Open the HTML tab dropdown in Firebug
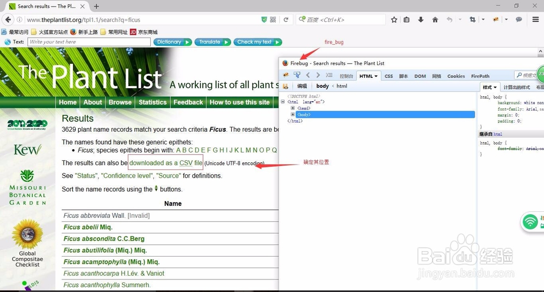544x292 pixels. (x=376, y=76)
